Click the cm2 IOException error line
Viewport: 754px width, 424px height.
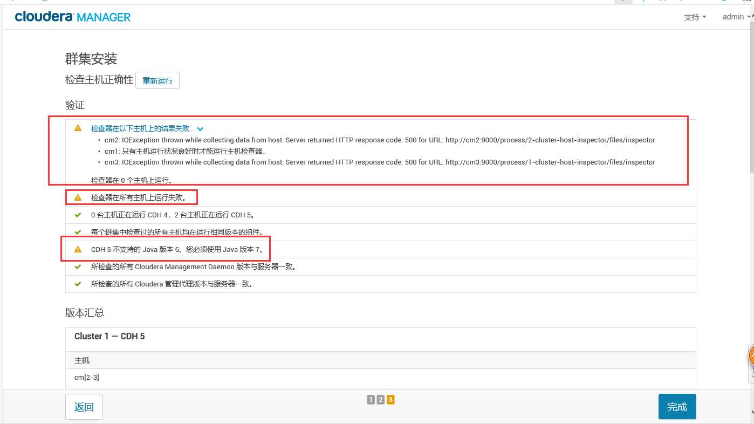click(380, 140)
